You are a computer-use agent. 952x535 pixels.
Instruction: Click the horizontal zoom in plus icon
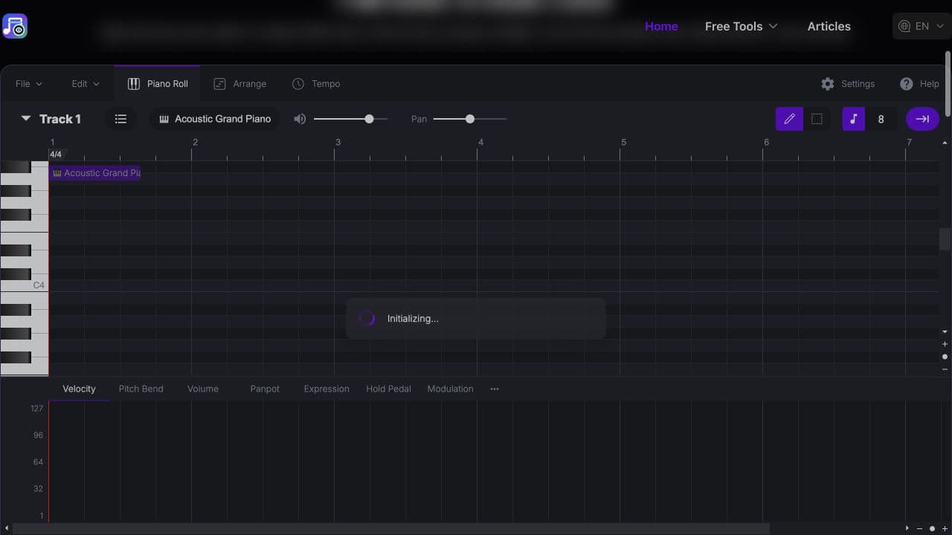(x=945, y=528)
